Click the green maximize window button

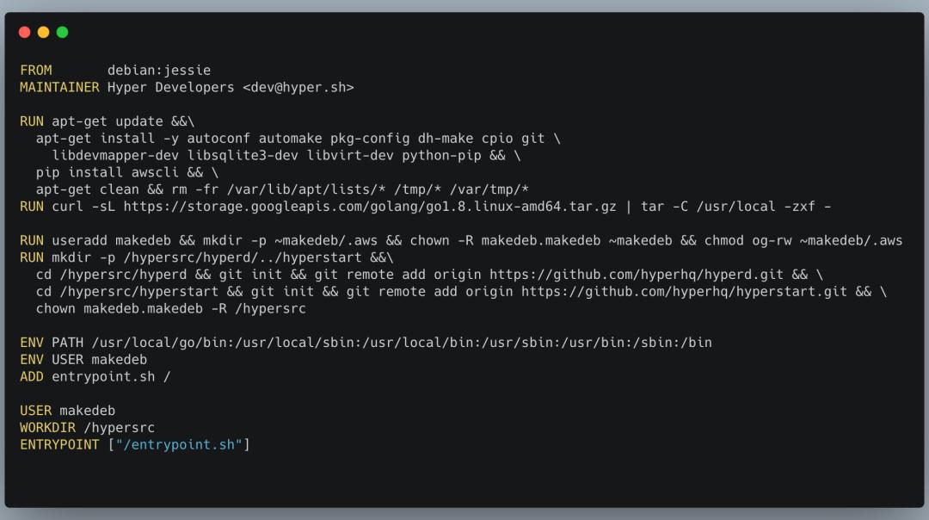click(x=62, y=33)
